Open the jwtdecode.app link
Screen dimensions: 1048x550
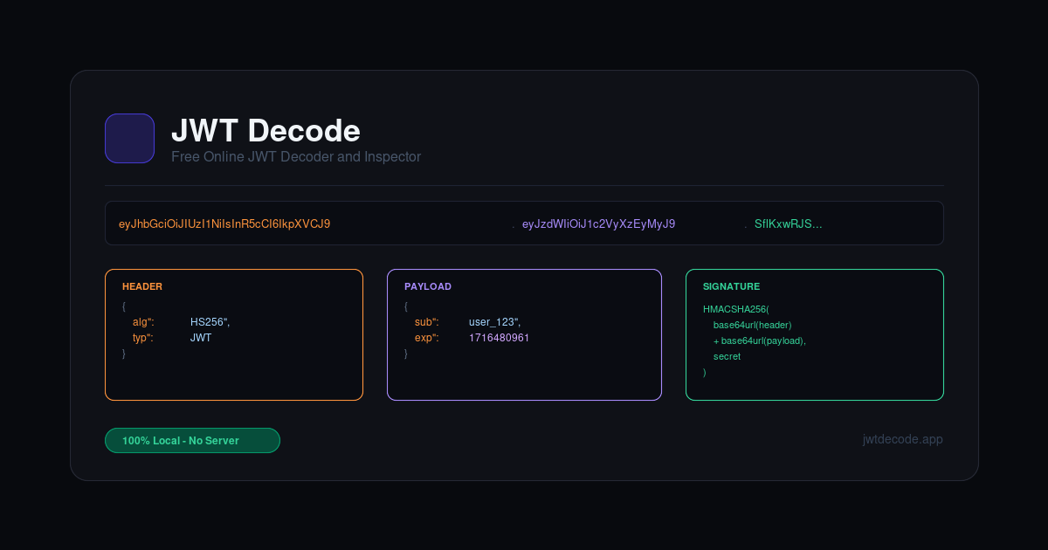coord(902,439)
